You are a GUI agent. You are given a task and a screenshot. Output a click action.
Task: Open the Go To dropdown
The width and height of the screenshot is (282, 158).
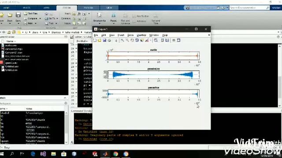(x=57, y=18)
